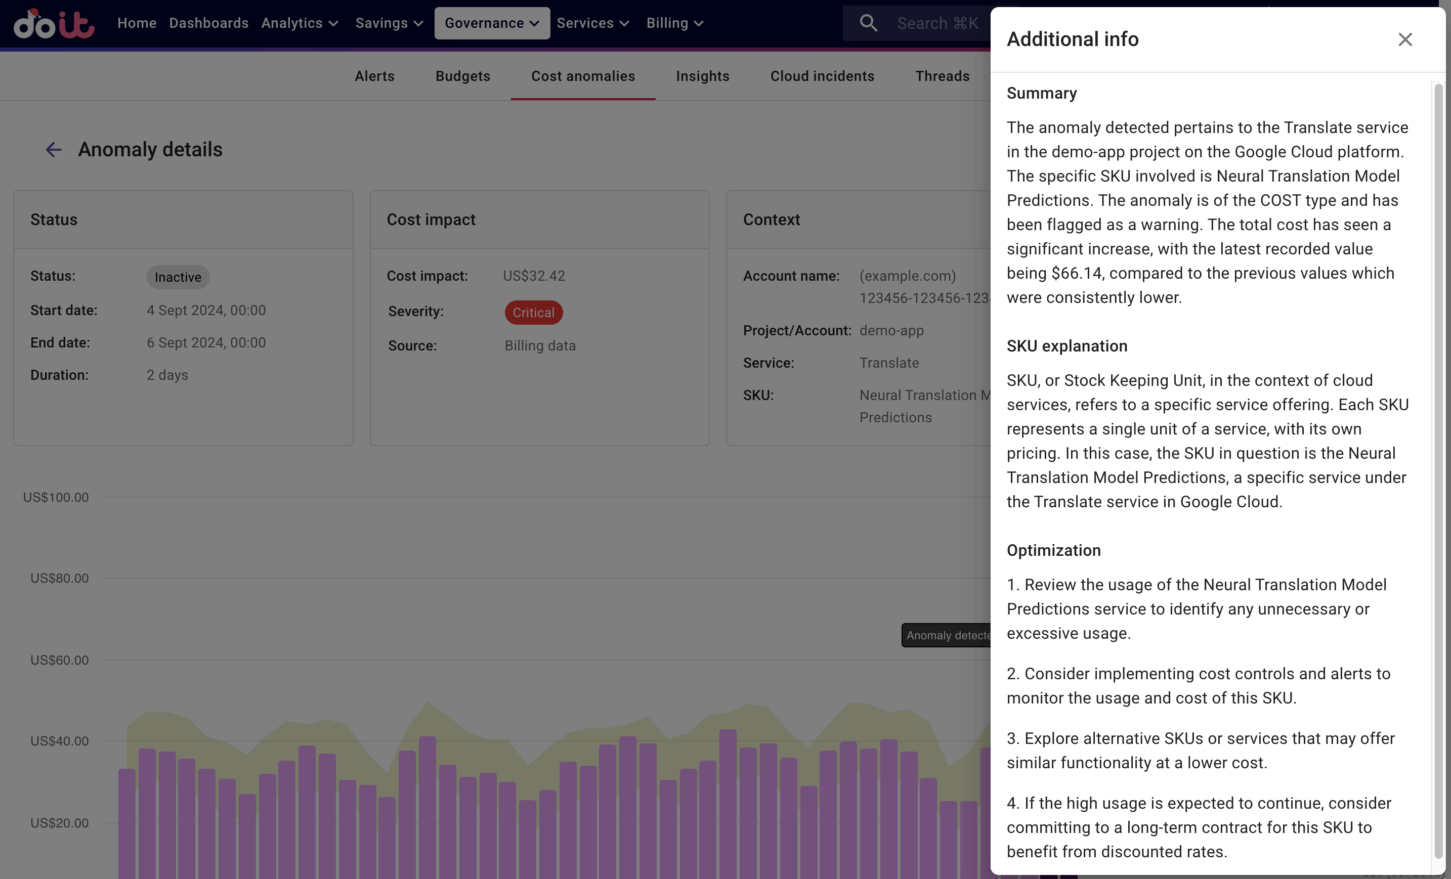Click the Budgets tab in Governance

[463, 77]
